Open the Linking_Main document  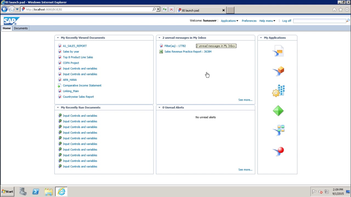pyautogui.click(x=71, y=91)
